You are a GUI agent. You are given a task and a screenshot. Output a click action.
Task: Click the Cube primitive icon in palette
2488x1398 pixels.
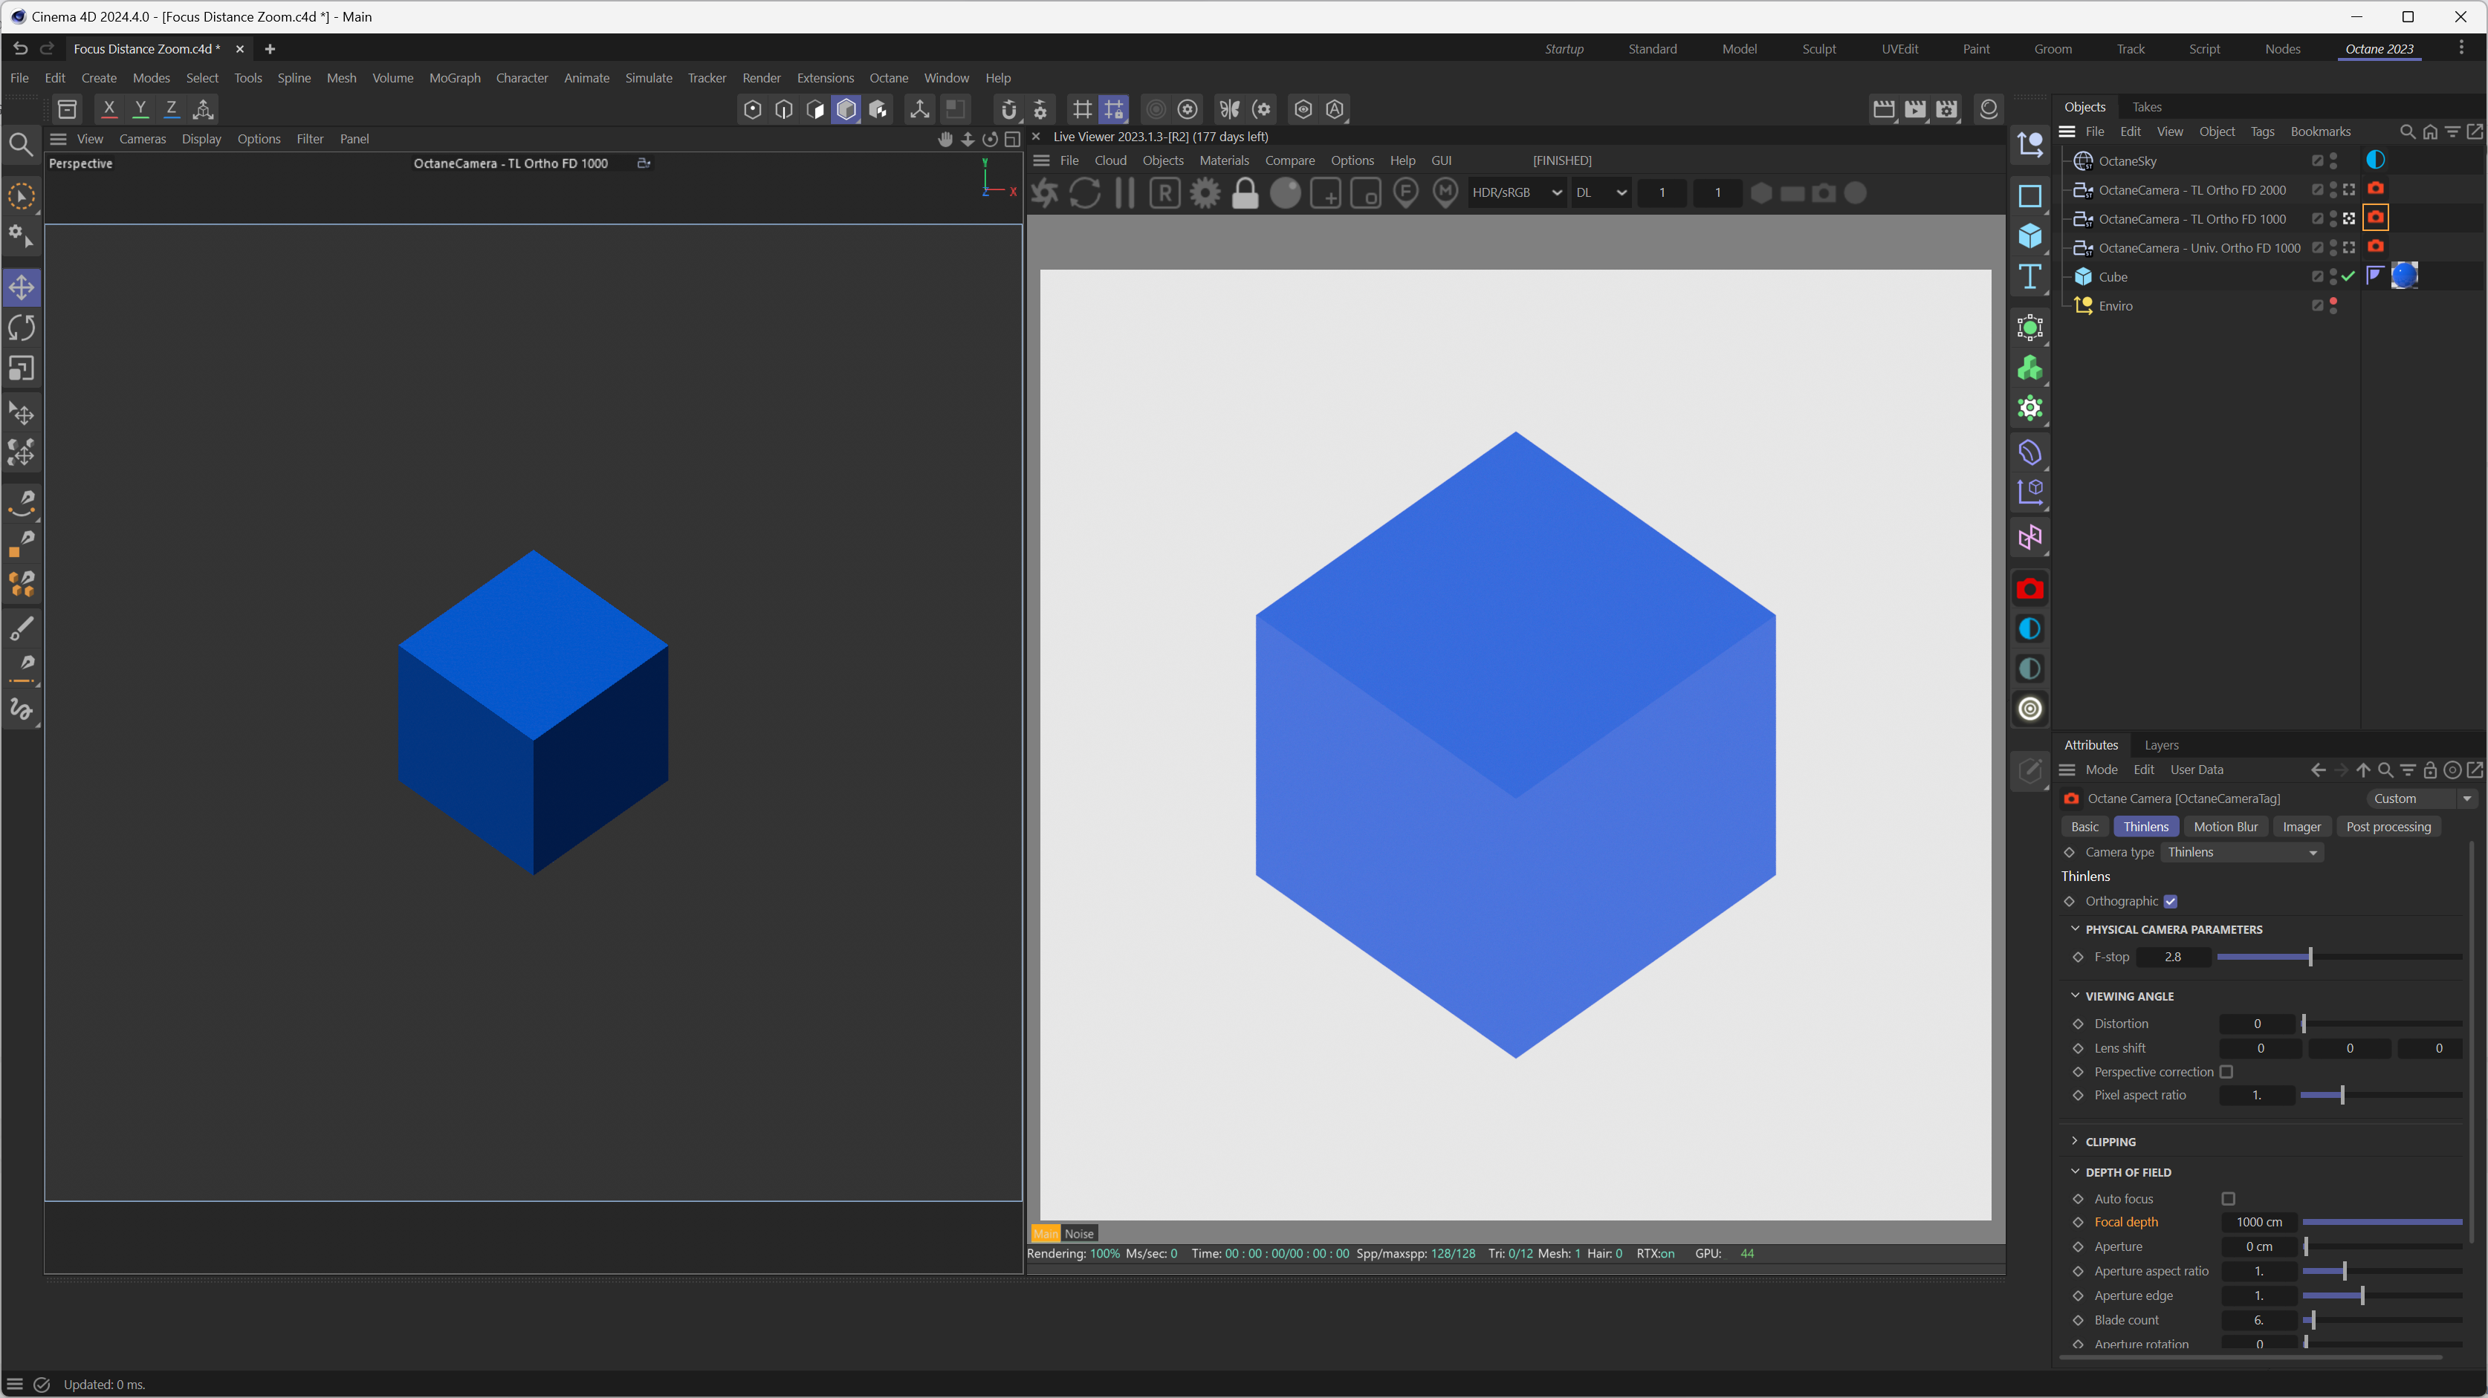[2029, 235]
